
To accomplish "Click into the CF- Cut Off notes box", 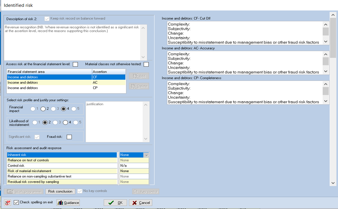I will 245,33.
